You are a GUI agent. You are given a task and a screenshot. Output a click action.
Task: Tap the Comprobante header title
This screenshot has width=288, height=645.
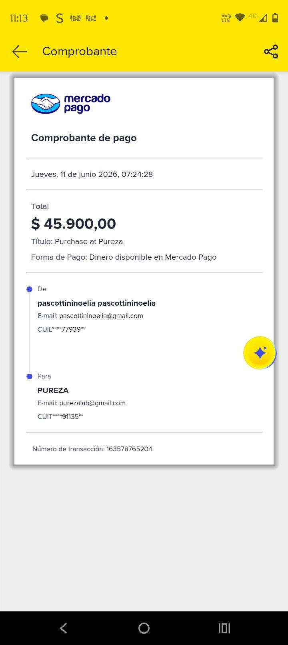pyautogui.click(x=80, y=51)
